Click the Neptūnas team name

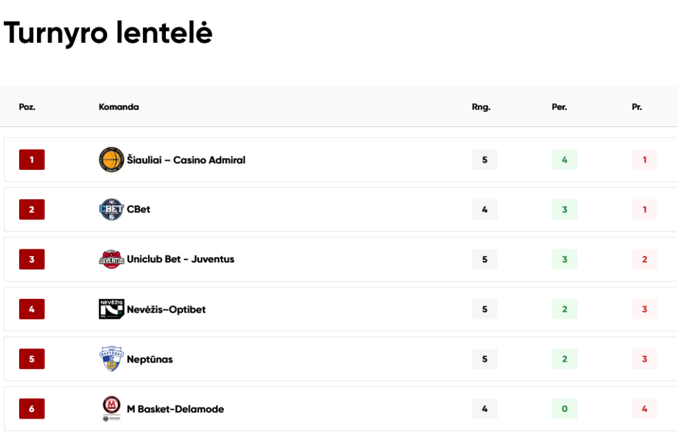[150, 359]
